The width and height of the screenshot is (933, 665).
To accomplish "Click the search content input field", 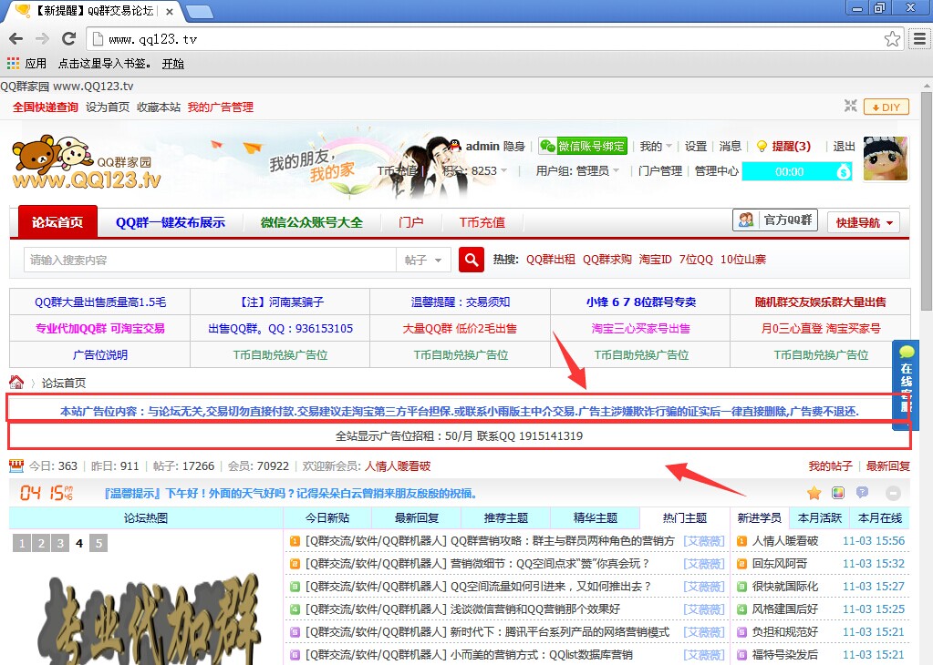I will coord(210,260).
